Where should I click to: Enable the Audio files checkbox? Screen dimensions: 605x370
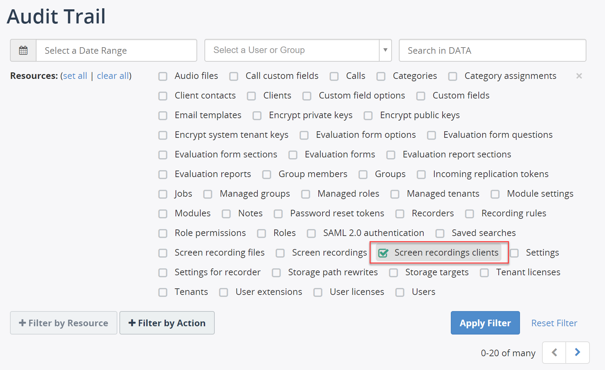163,76
